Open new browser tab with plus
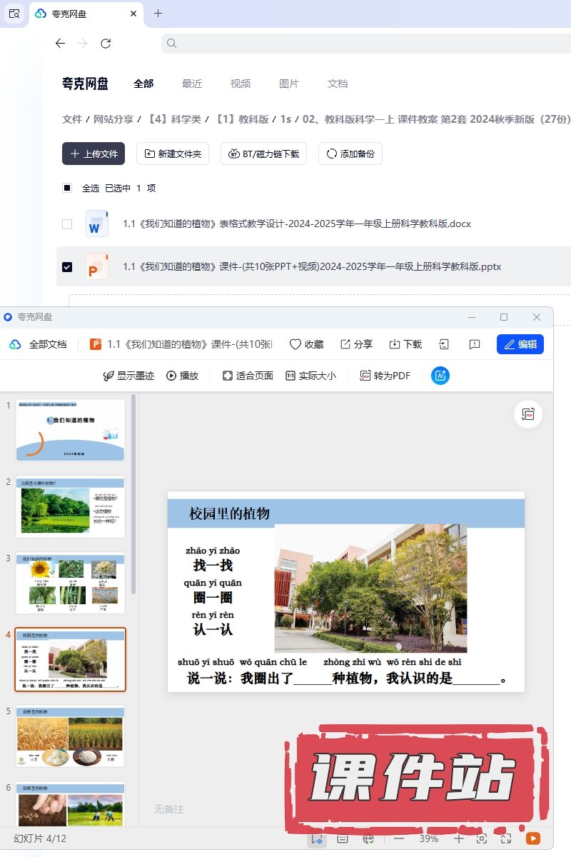Screen dimensions: 571x857 (x=158, y=14)
